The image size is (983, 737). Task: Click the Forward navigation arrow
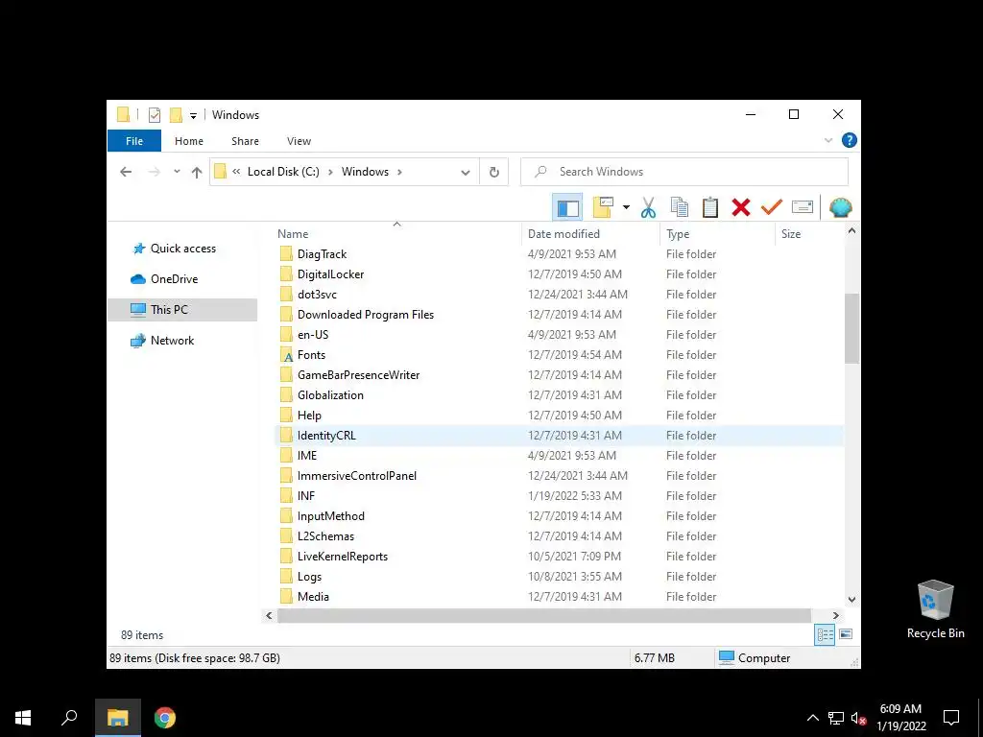[x=154, y=172]
